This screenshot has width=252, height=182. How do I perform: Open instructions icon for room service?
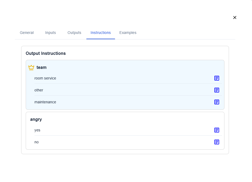coord(217,78)
